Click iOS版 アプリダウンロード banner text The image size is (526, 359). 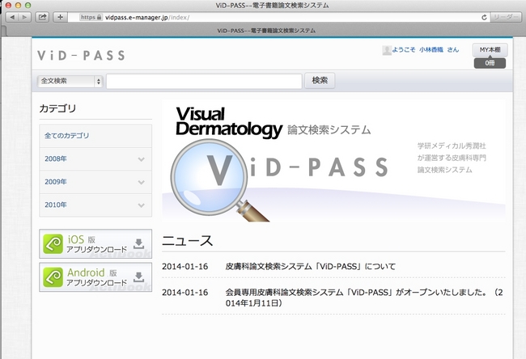[96, 244]
